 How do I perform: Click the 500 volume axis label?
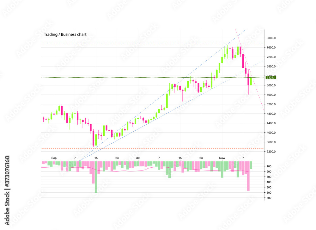tap(269, 187)
